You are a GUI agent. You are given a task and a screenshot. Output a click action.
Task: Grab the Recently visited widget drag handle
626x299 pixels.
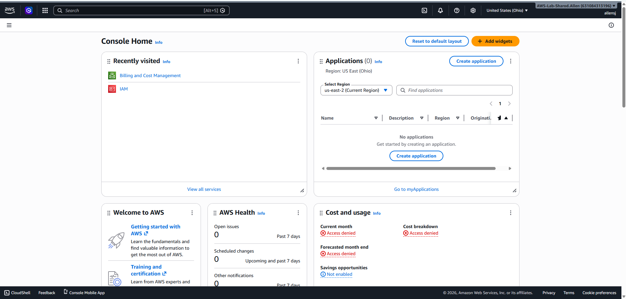109,61
